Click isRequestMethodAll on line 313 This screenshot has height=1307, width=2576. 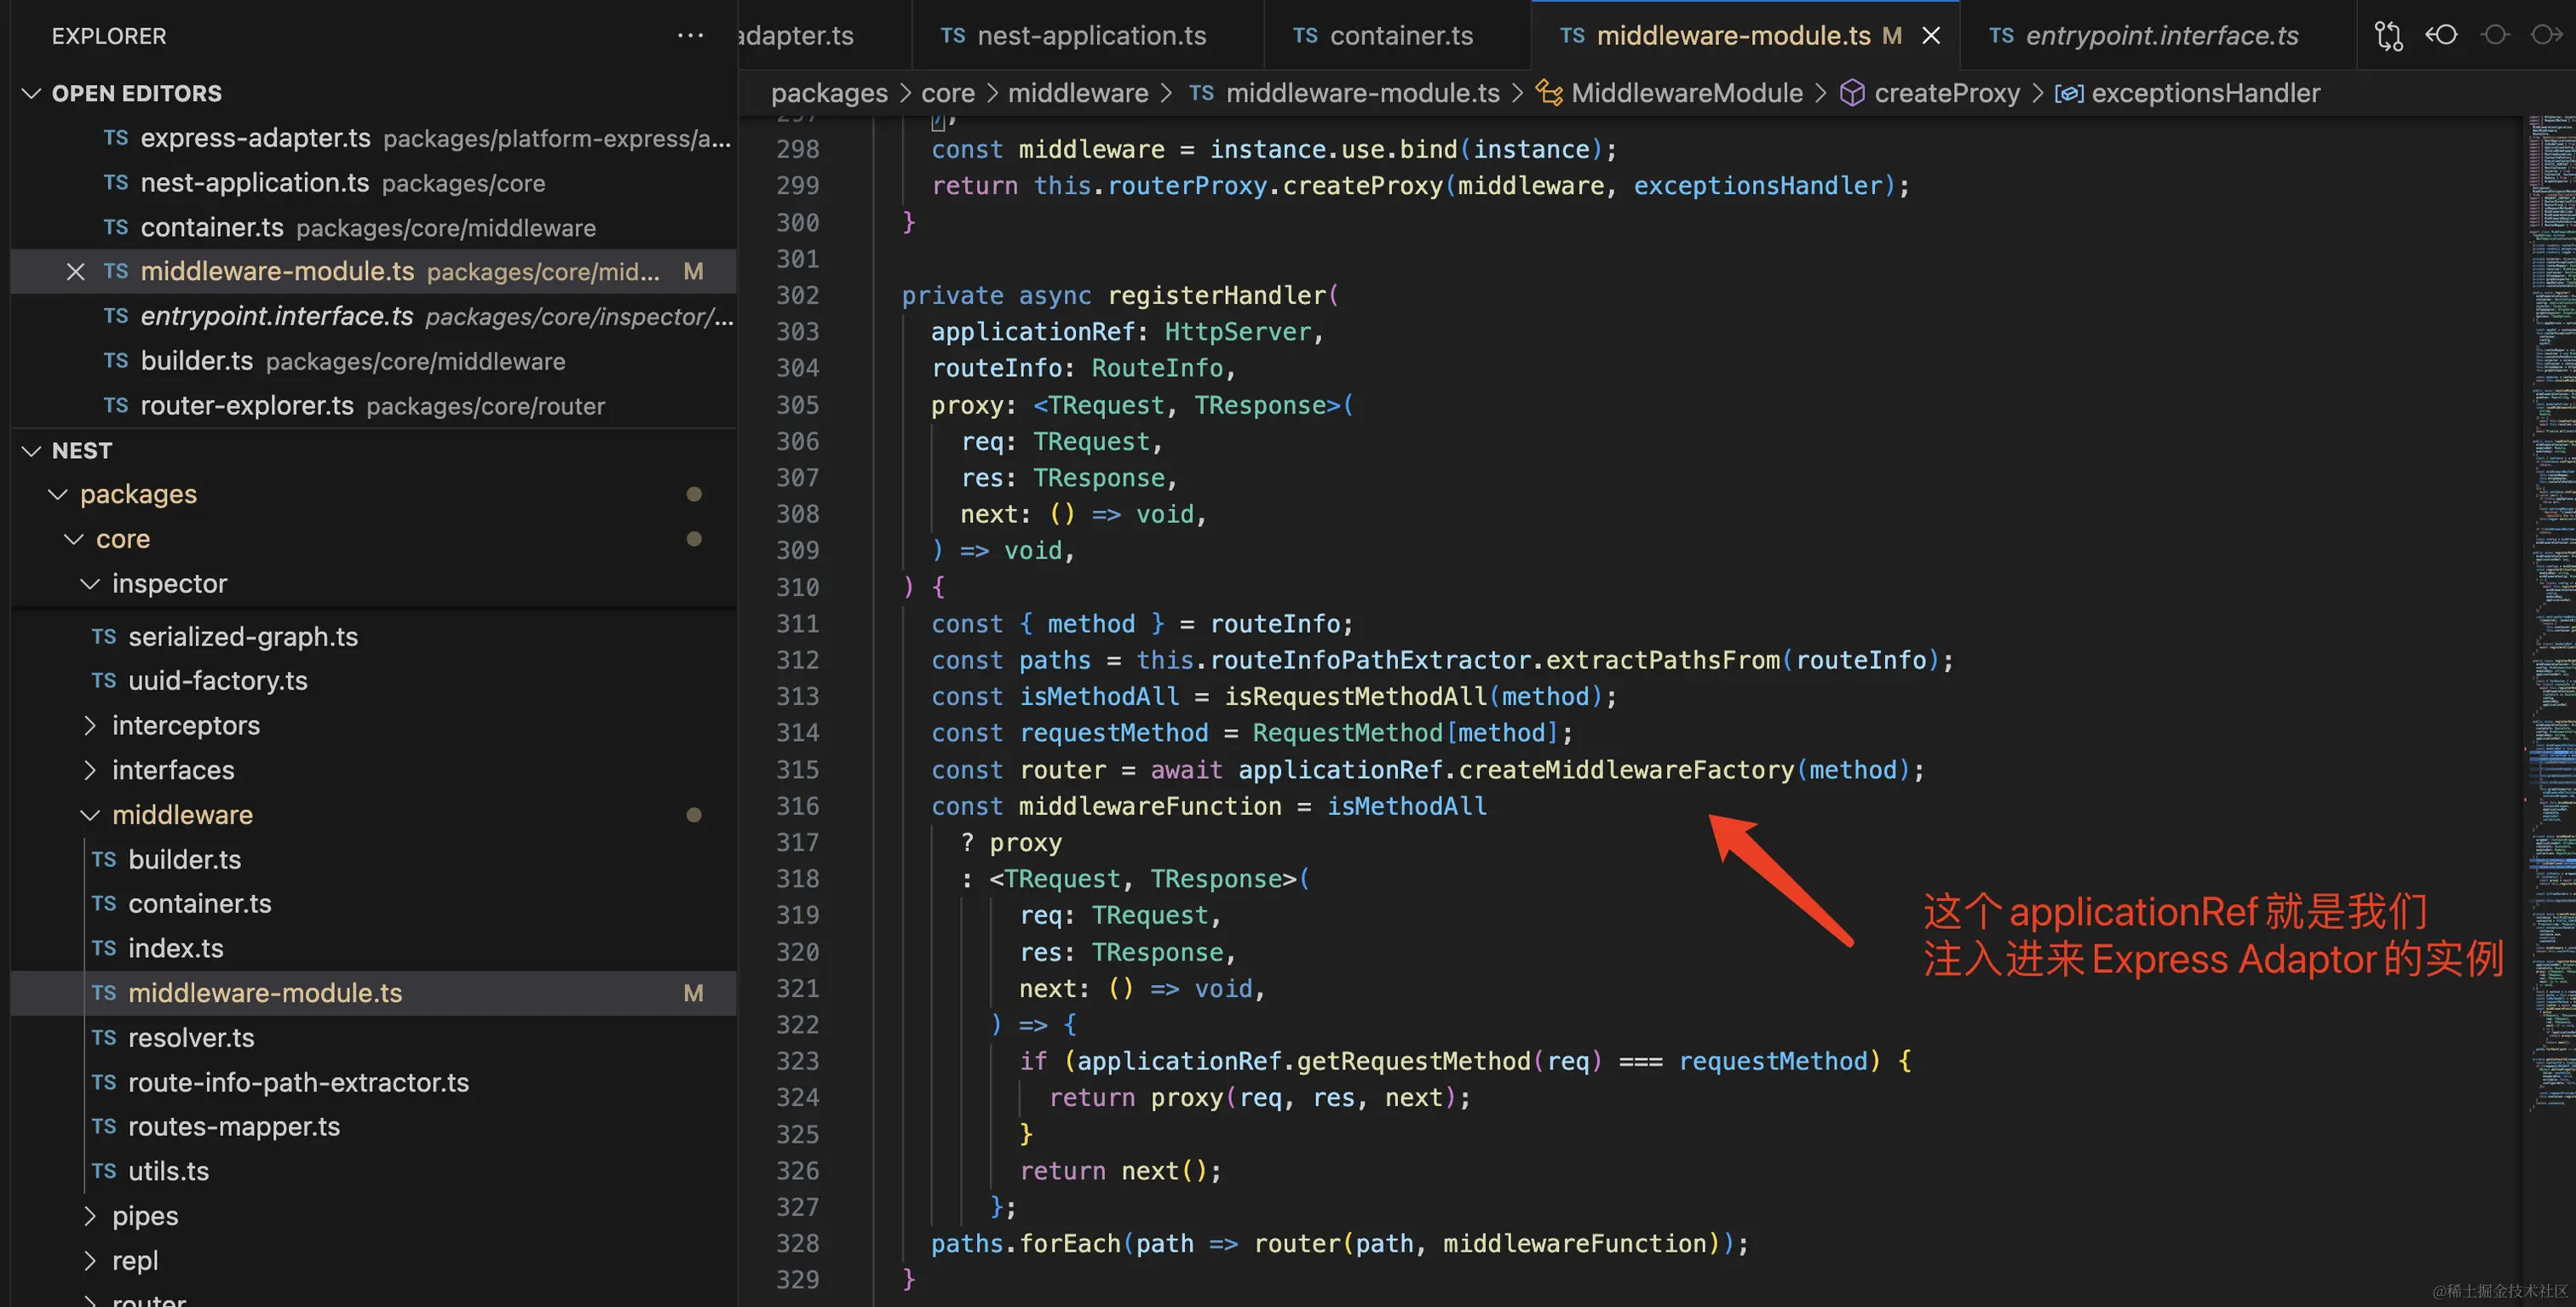pos(1356,696)
